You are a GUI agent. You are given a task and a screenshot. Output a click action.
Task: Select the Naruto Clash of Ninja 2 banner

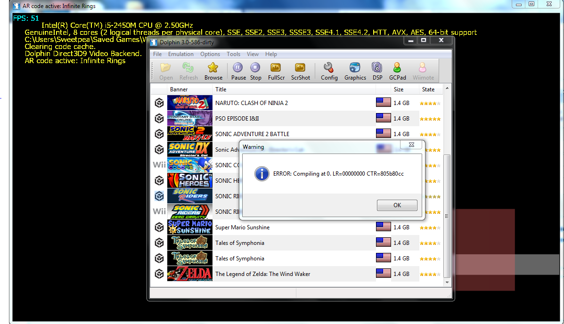[190, 103]
